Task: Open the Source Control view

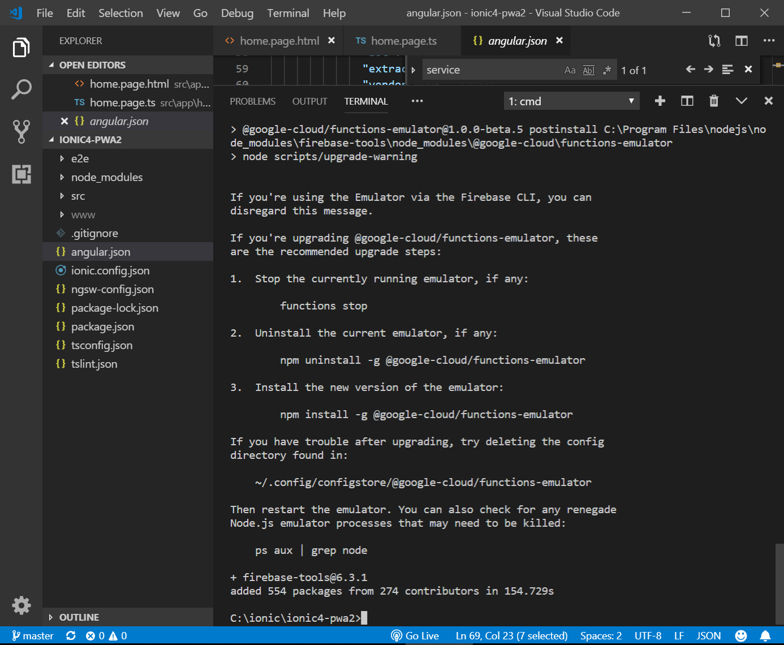Action: point(21,131)
